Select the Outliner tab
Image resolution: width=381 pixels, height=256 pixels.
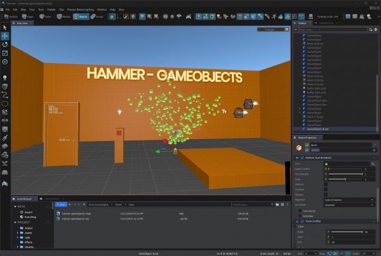click(x=302, y=23)
